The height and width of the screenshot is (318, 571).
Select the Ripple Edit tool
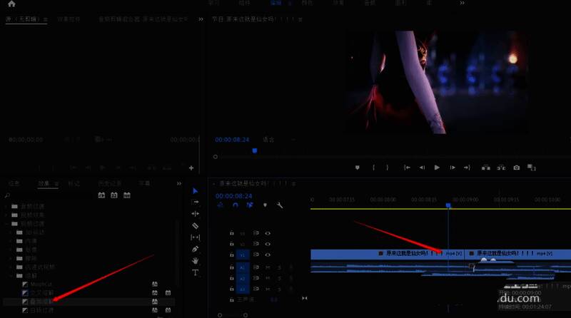[x=196, y=214]
